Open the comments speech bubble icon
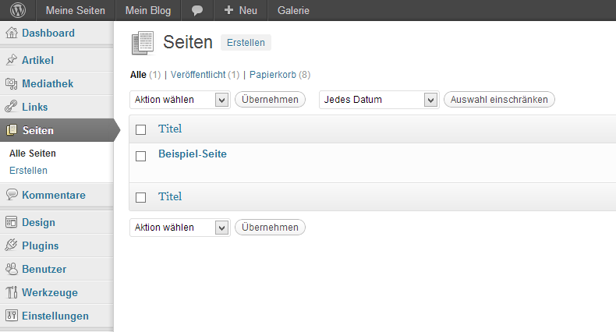This screenshot has height=332, width=616. [x=197, y=11]
